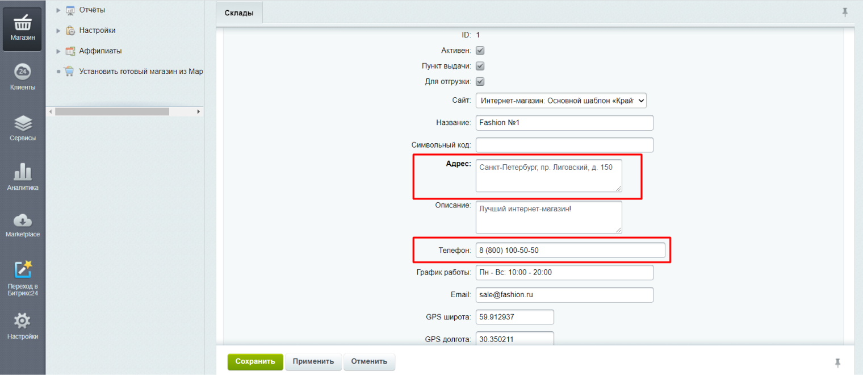Open the Аналитика bar chart icon

(x=22, y=172)
